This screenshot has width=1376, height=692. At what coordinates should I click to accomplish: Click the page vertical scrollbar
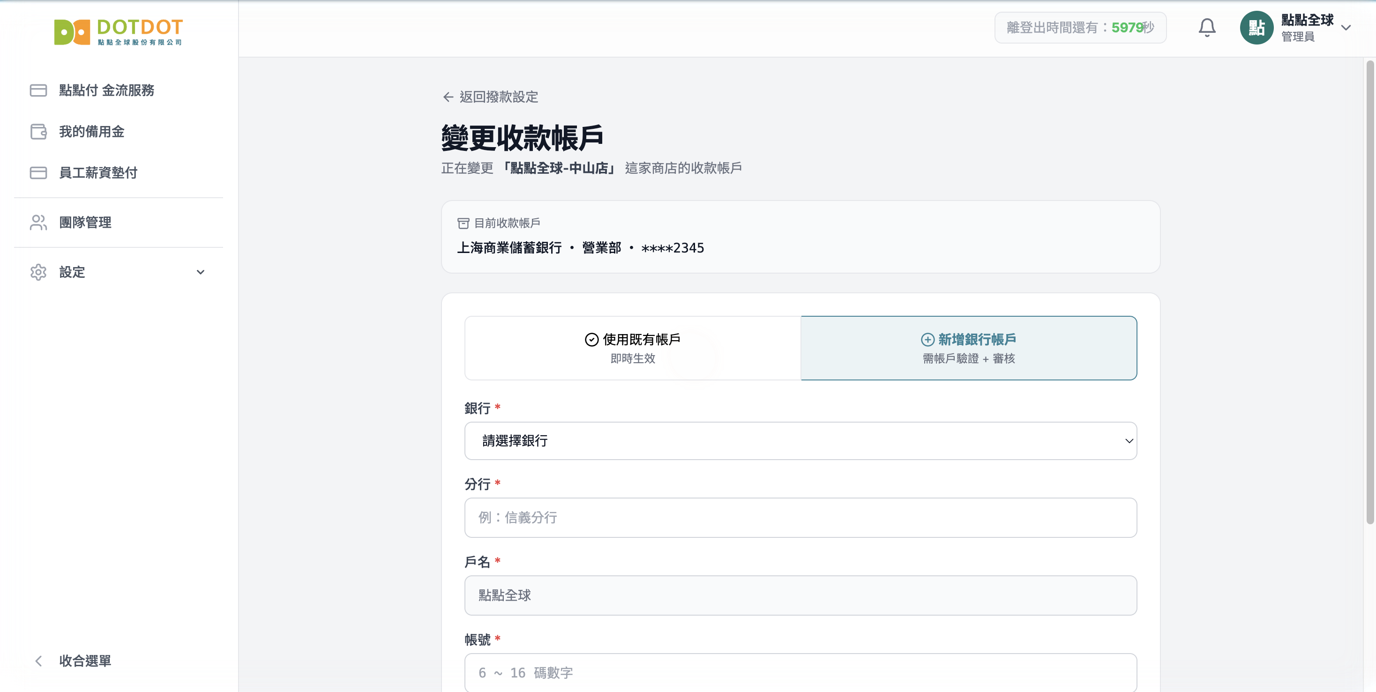pos(1369,292)
